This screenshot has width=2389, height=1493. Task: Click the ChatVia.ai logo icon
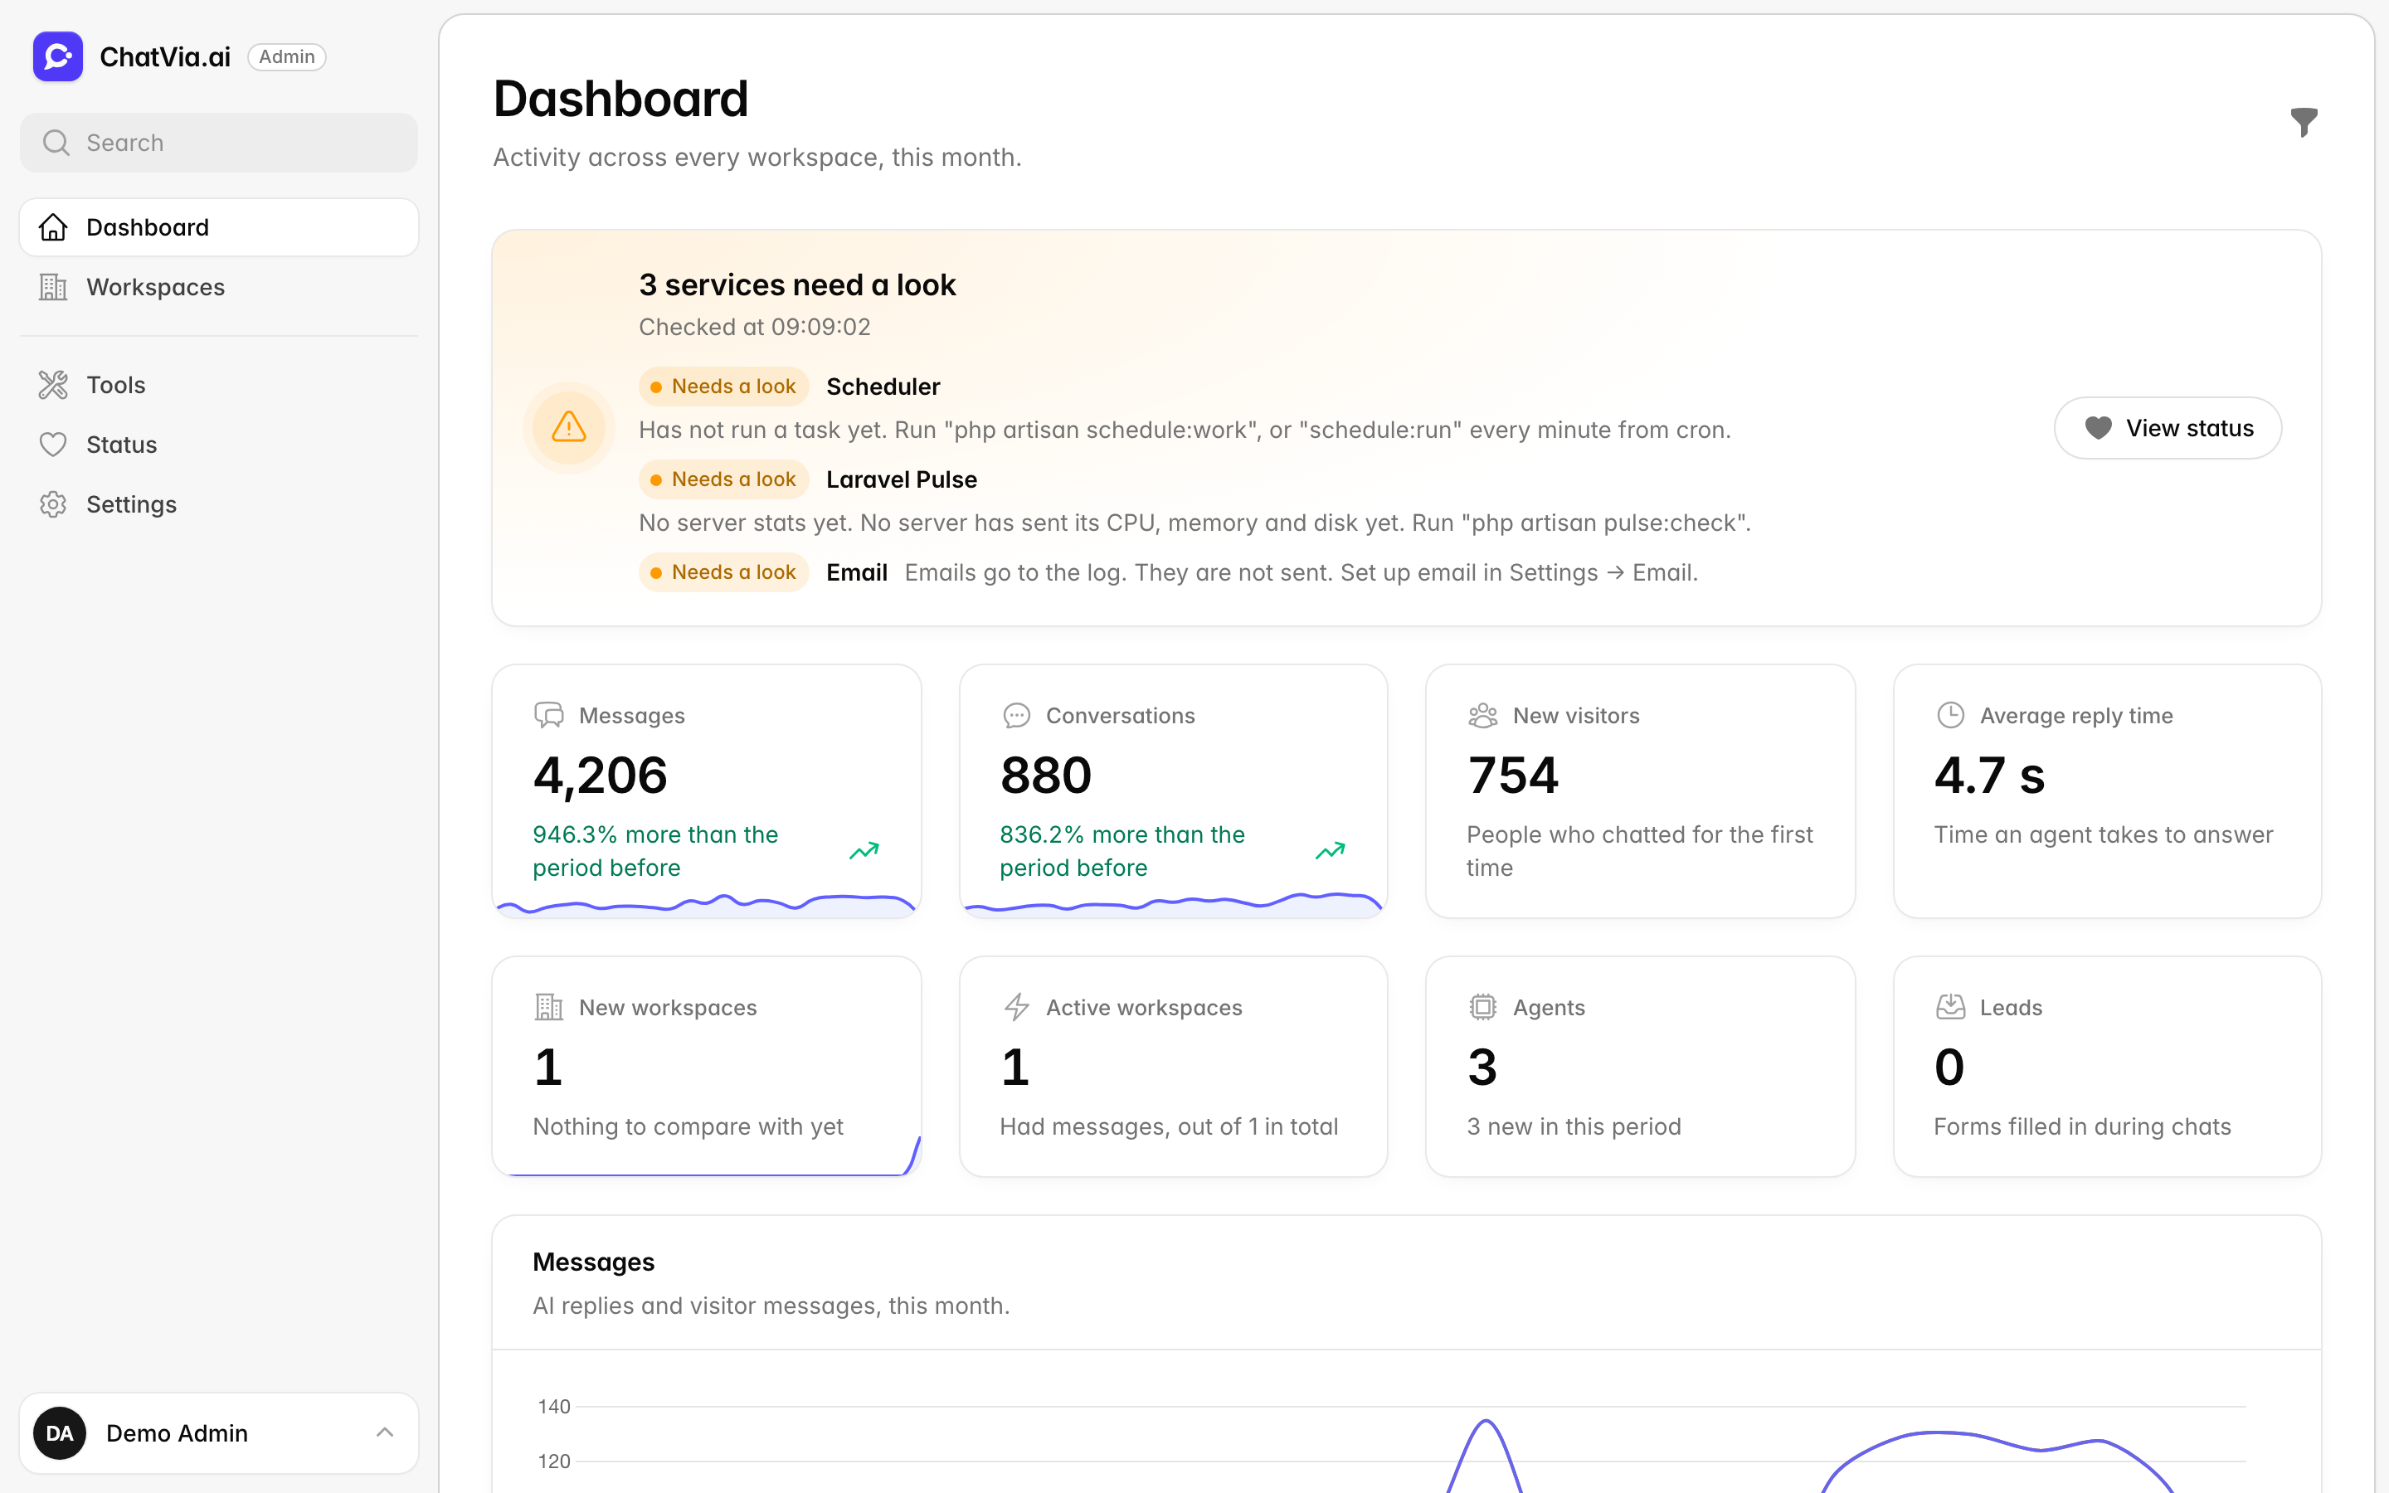click(x=57, y=56)
